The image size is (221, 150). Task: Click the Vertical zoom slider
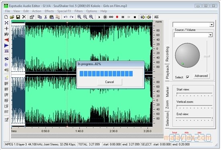(194, 106)
